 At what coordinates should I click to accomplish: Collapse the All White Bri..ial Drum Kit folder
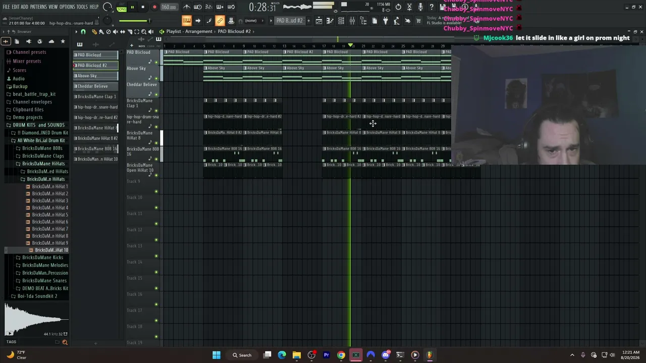tap(38, 141)
